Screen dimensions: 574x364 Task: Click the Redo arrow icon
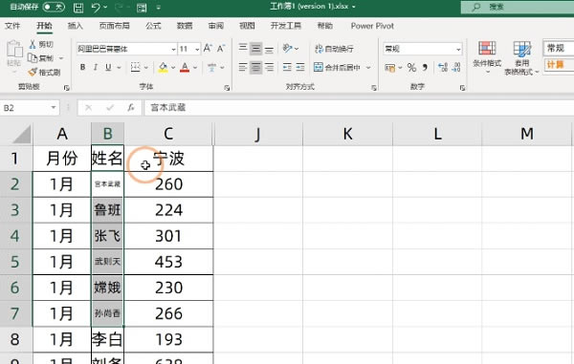pos(119,8)
